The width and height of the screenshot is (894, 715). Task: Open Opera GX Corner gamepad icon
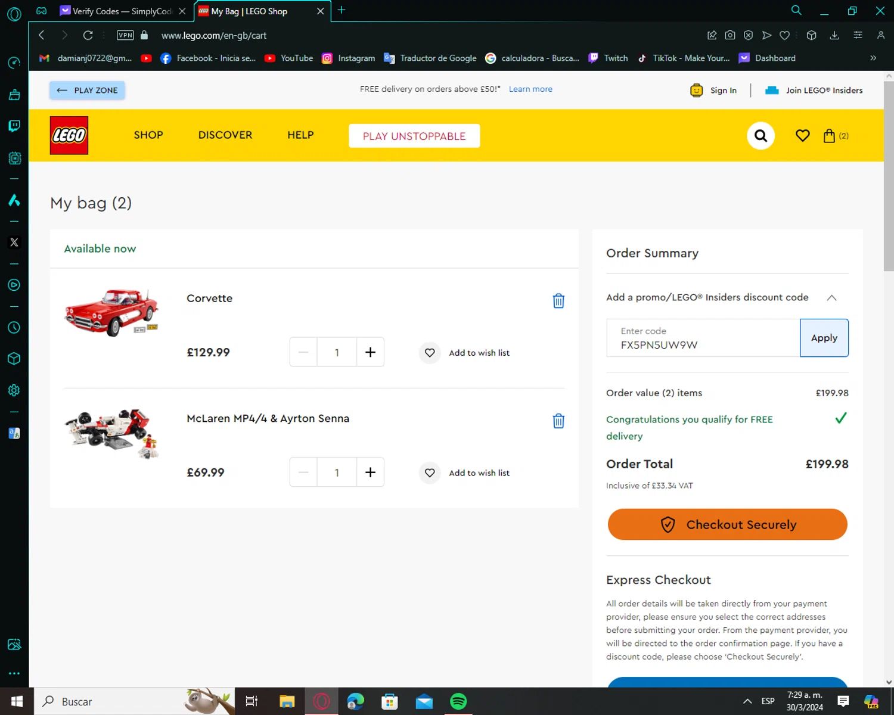pyautogui.click(x=42, y=11)
